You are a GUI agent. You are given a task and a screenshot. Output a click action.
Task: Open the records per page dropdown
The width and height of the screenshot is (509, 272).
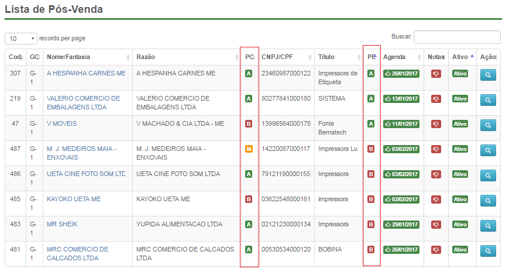click(21, 39)
